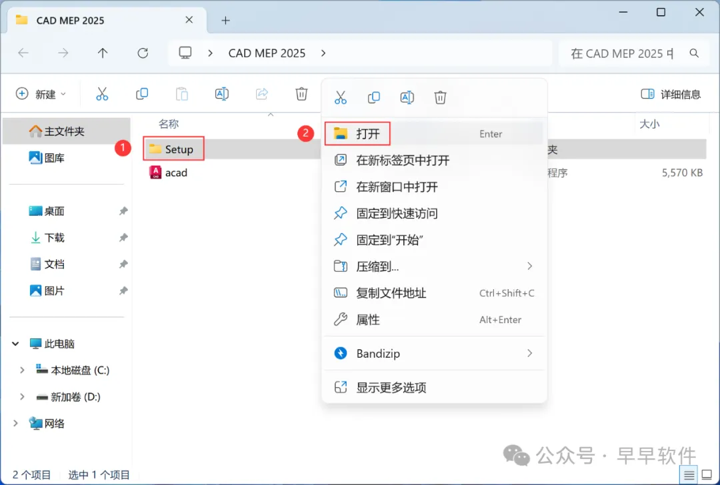This screenshot has height=485, width=720.
Task: Click the chevron before CAD MEP 2025 in the address bar
Action: point(210,53)
